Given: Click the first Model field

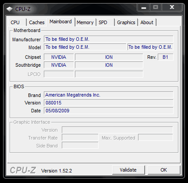Looking at the screenshot, I should pos(85,47).
